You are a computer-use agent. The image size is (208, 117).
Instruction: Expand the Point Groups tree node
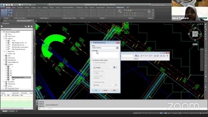pos(4,36)
